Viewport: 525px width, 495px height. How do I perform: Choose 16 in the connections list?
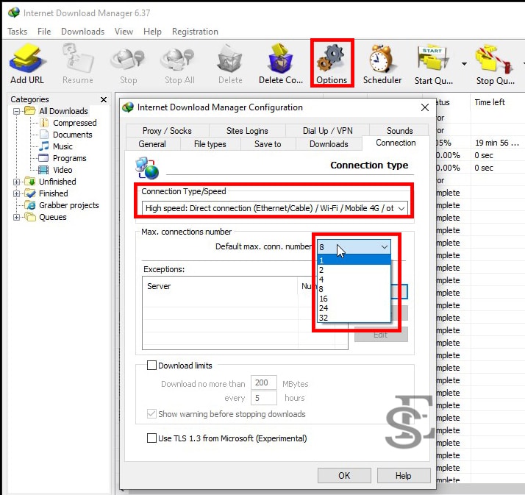pyautogui.click(x=354, y=299)
